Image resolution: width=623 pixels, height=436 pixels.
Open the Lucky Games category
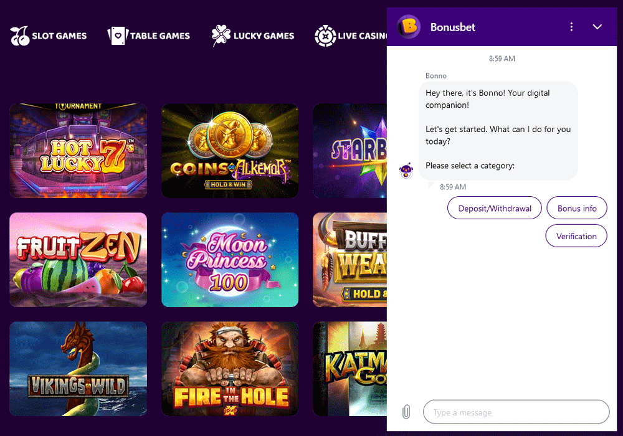(253, 36)
